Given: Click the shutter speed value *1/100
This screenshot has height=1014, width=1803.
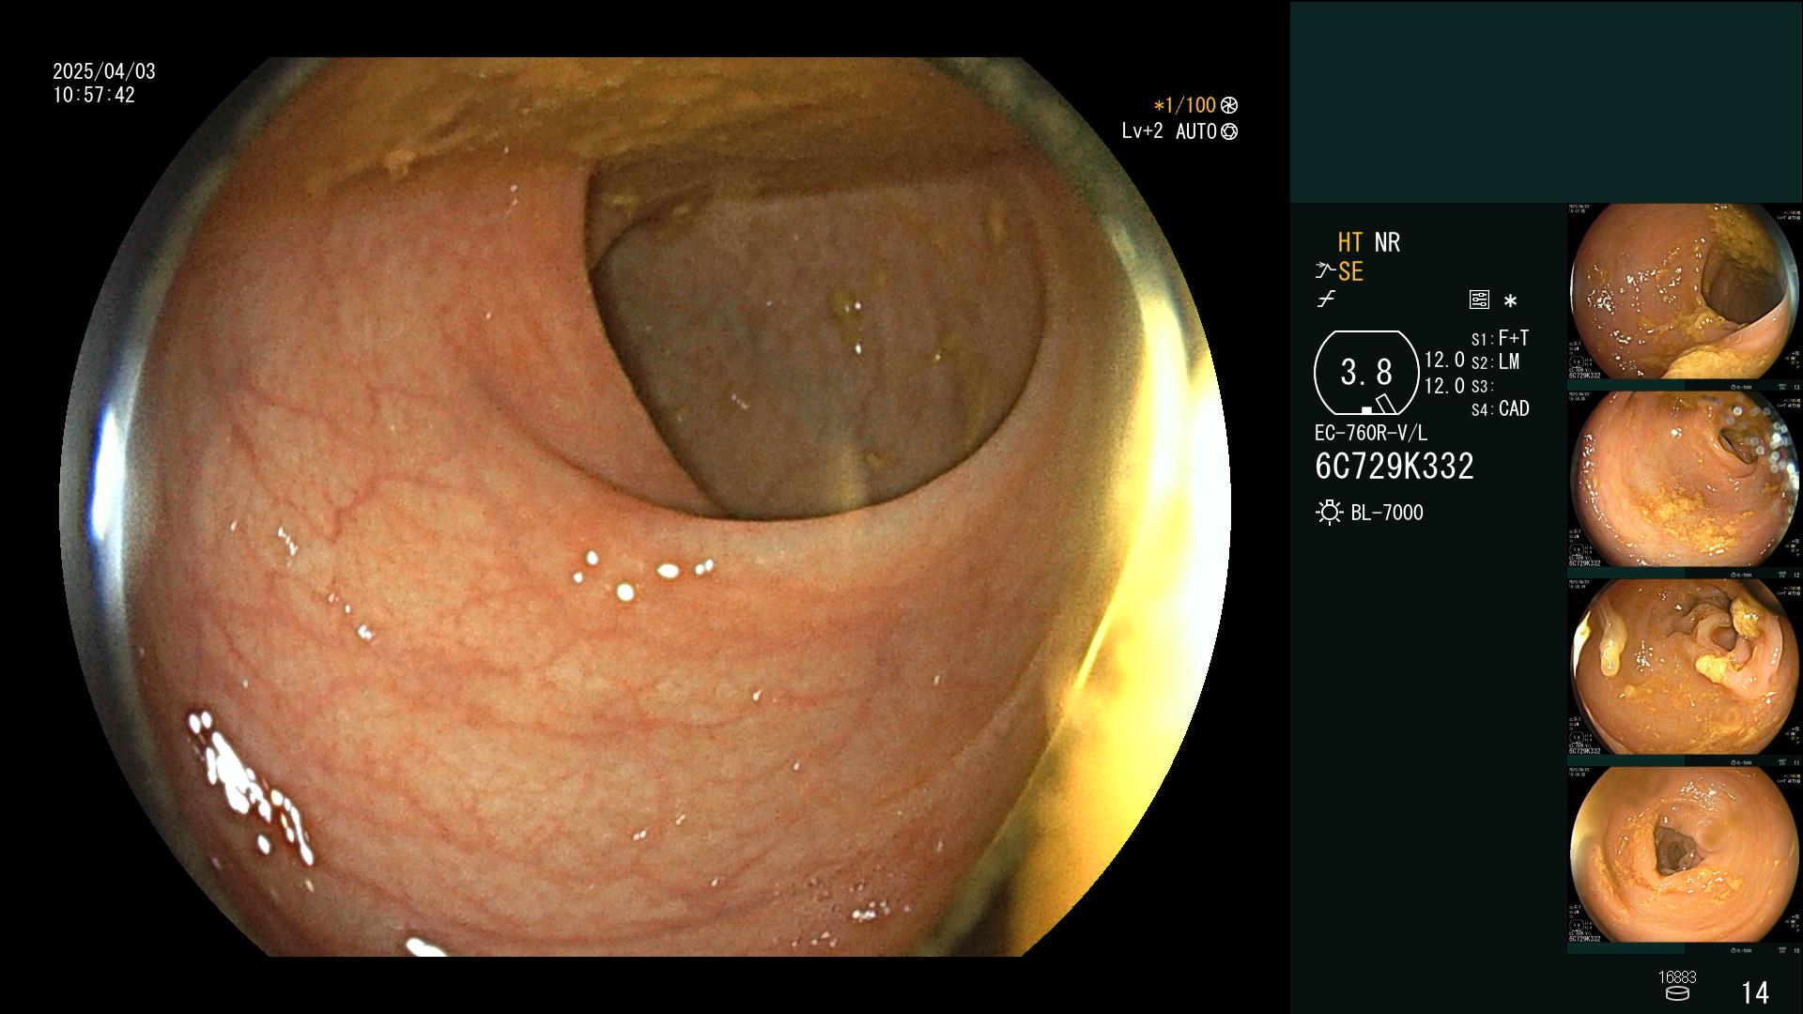Looking at the screenshot, I should click(x=1185, y=105).
